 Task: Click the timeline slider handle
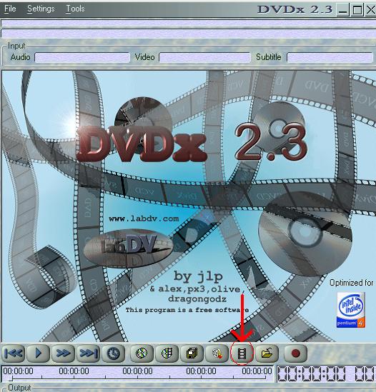(x=11, y=379)
